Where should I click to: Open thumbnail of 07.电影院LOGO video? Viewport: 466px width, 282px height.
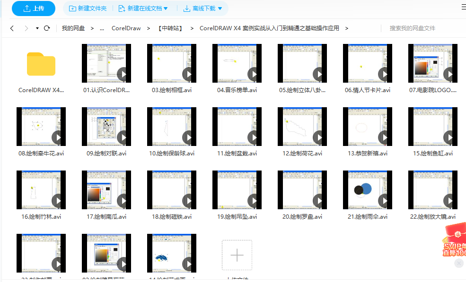[x=433, y=63]
